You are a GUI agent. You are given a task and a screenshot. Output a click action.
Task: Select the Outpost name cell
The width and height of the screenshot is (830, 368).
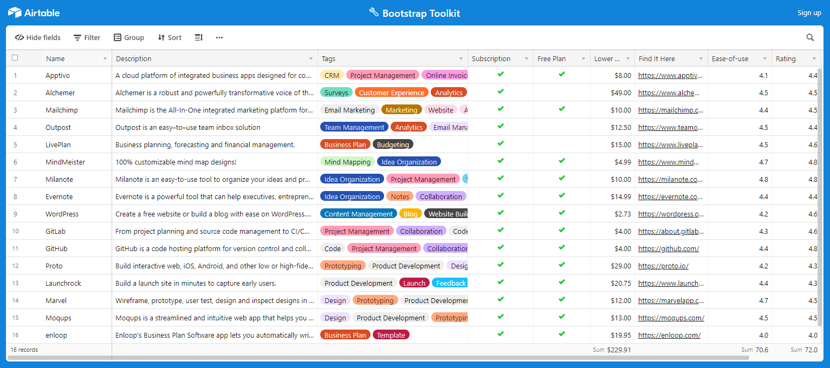pyautogui.click(x=76, y=127)
